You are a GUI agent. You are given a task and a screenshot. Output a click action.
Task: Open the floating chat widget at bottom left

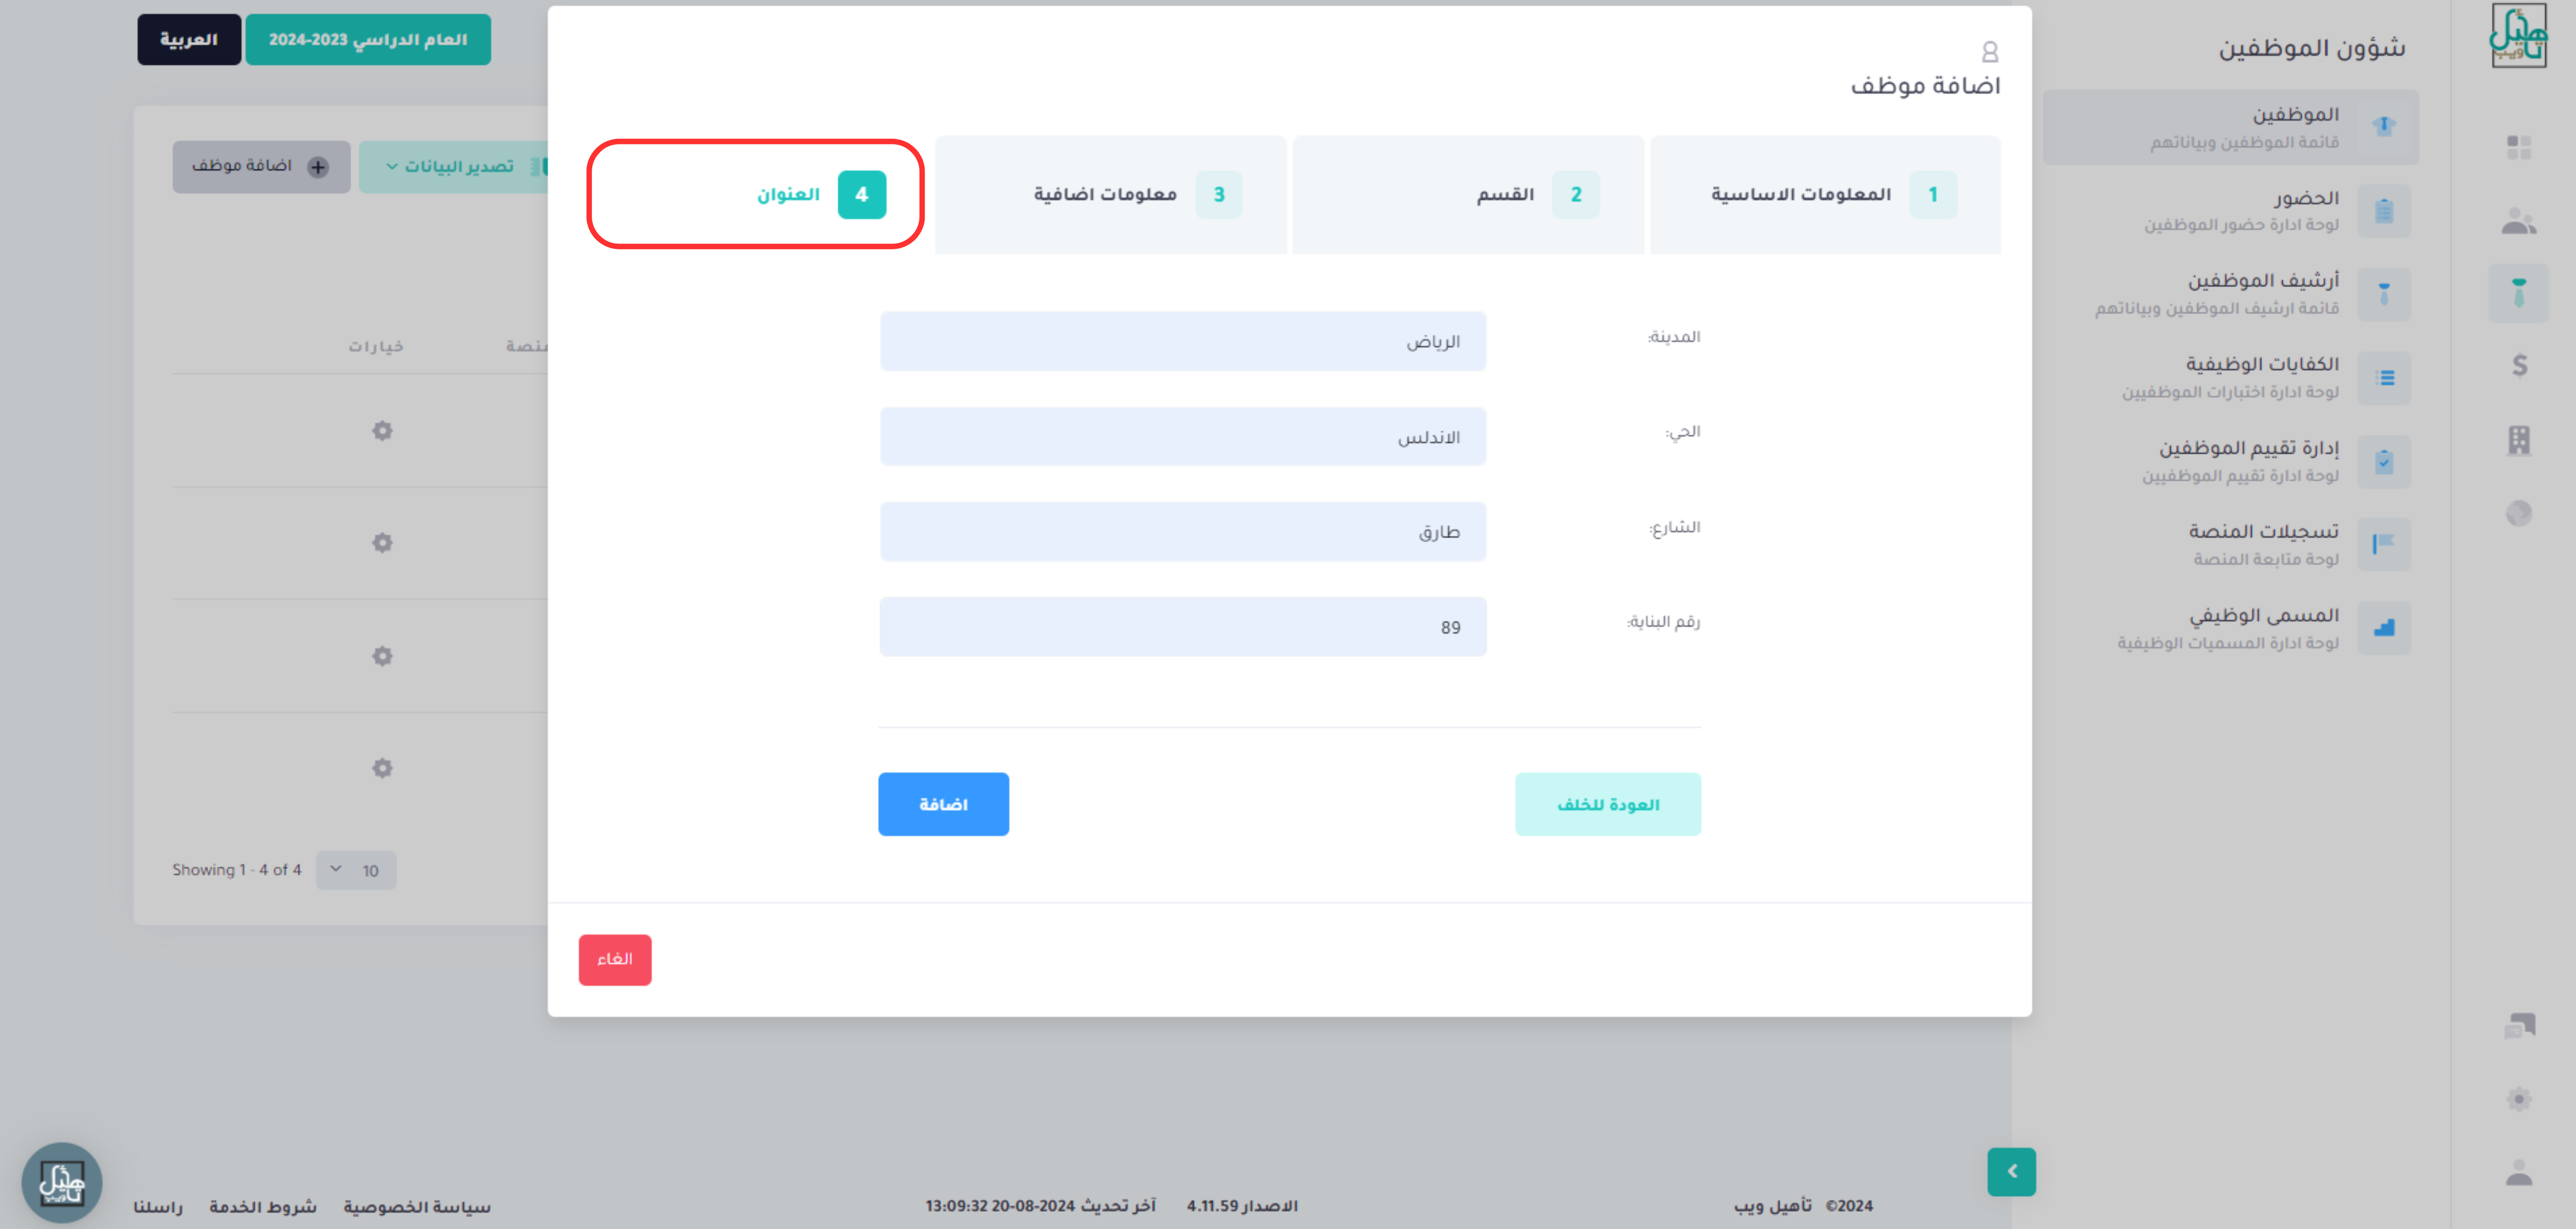[62, 1183]
